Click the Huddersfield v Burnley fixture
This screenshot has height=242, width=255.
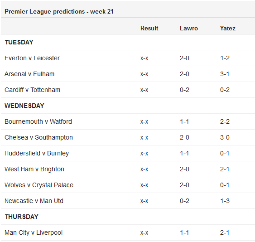tap(37, 153)
